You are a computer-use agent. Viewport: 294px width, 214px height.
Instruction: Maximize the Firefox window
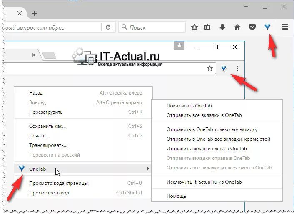(265, 7)
